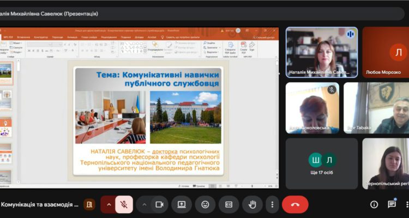This screenshot has height=218, width=409.
Task: Turn on closed captions
Action: [229, 204]
